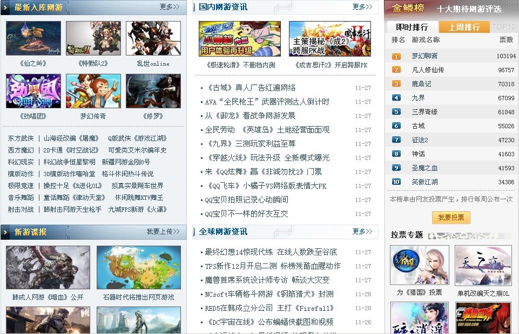Select rank 1 game 梦幻聊斋

point(424,56)
